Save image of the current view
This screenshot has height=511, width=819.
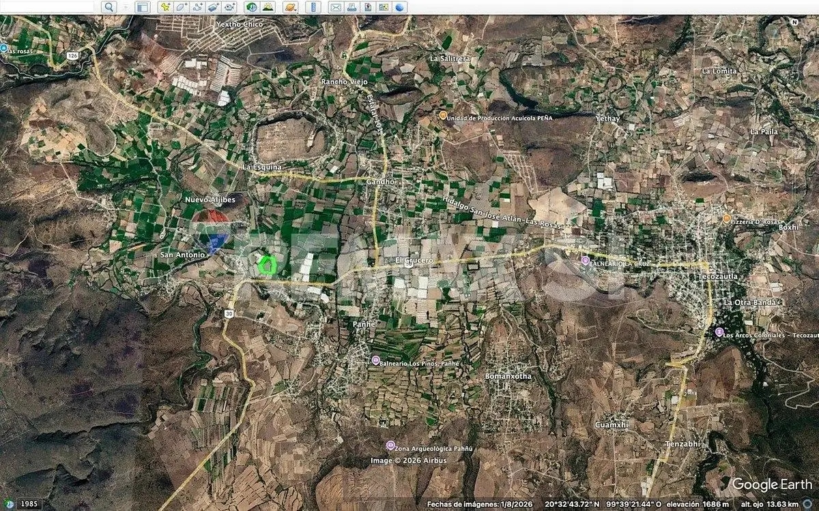click(x=368, y=7)
